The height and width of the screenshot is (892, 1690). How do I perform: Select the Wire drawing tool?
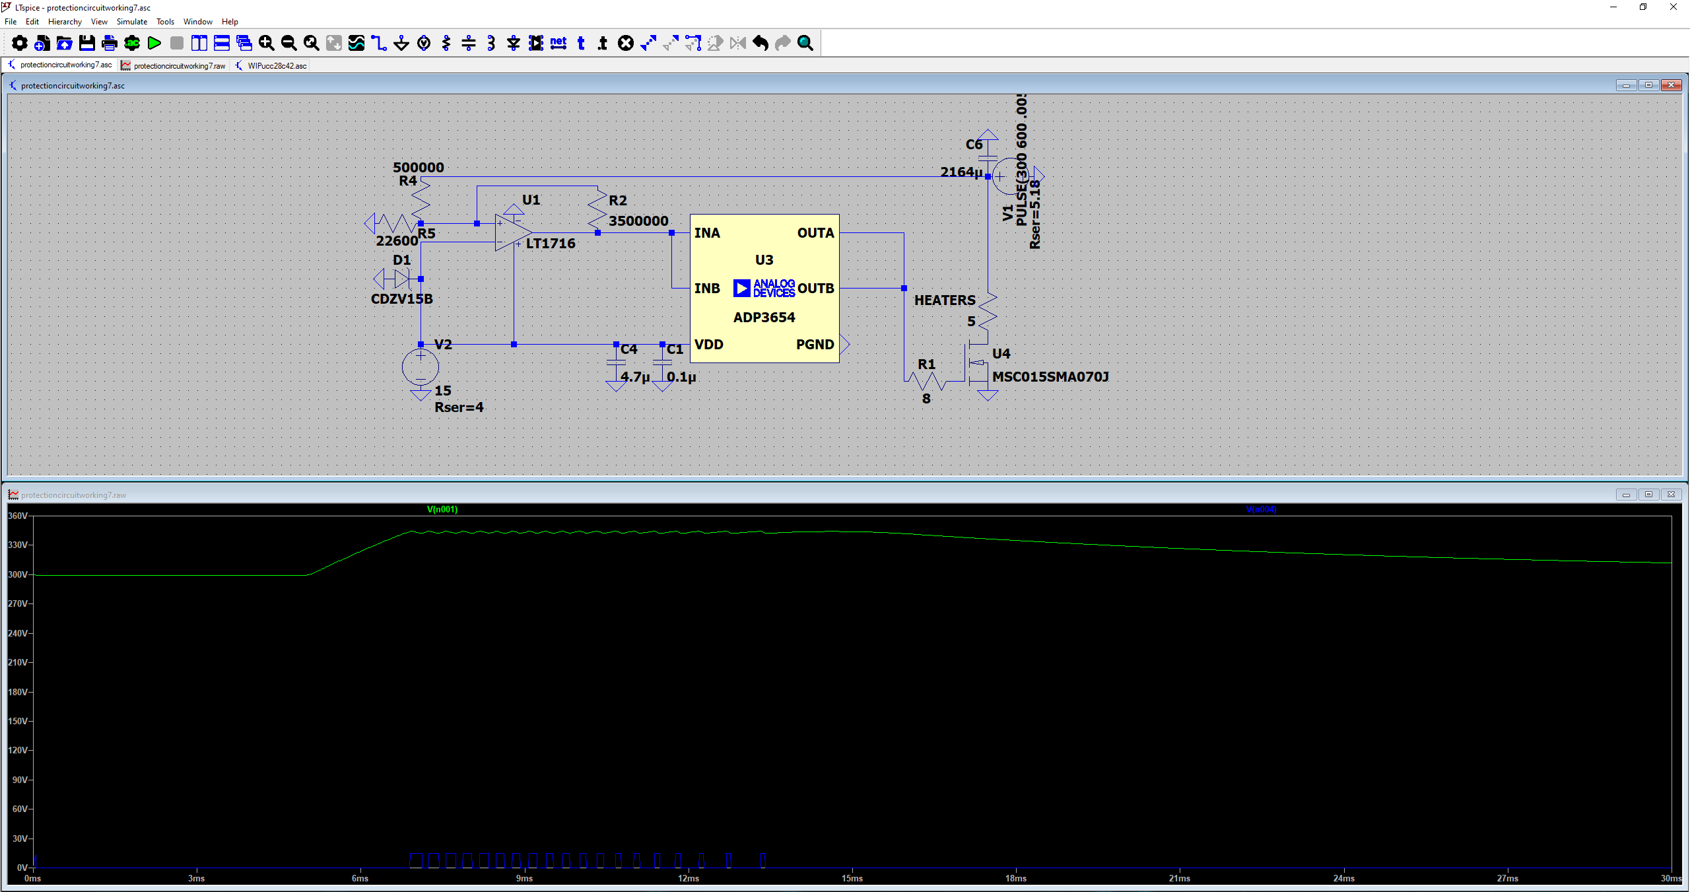point(379,44)
